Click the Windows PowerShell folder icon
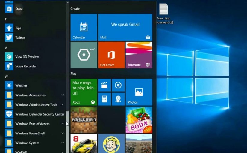 click(9, 133)
